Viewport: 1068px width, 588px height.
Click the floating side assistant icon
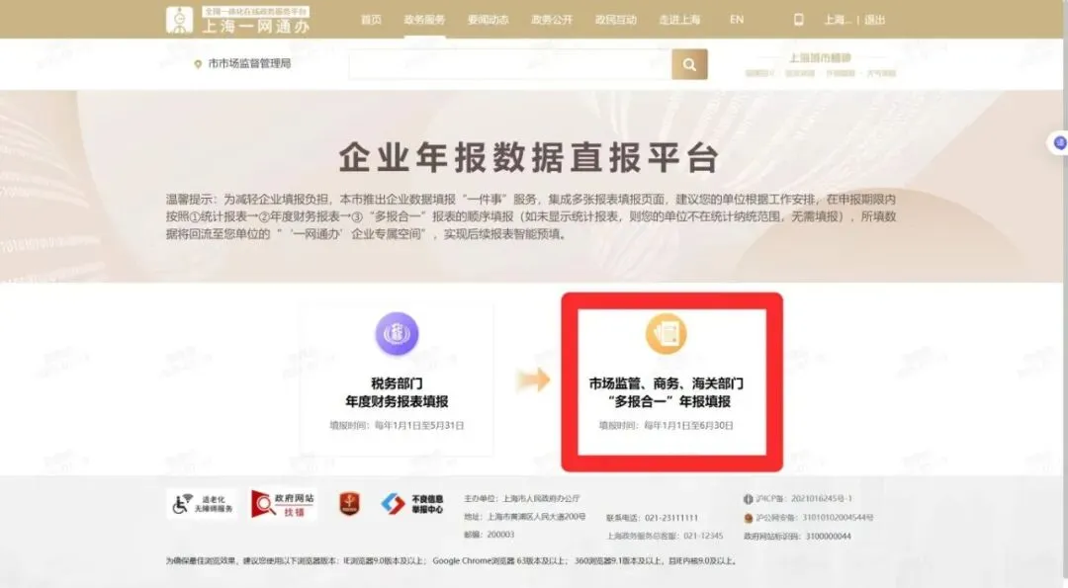coord(1059,143)
